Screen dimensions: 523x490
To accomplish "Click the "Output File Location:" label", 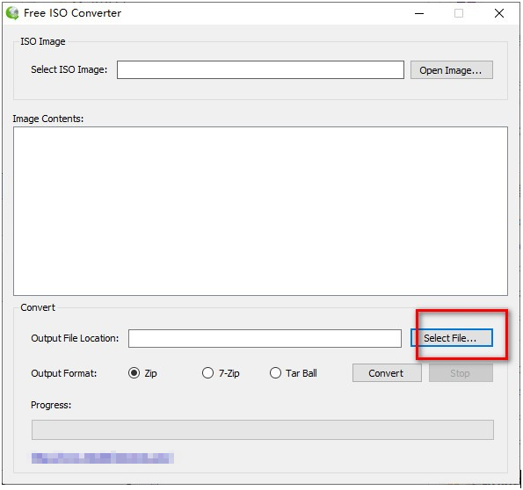I will 75,338.
